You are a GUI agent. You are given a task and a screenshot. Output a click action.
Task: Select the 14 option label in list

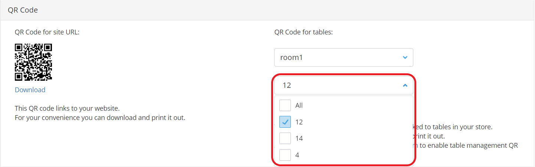point(299,138)
